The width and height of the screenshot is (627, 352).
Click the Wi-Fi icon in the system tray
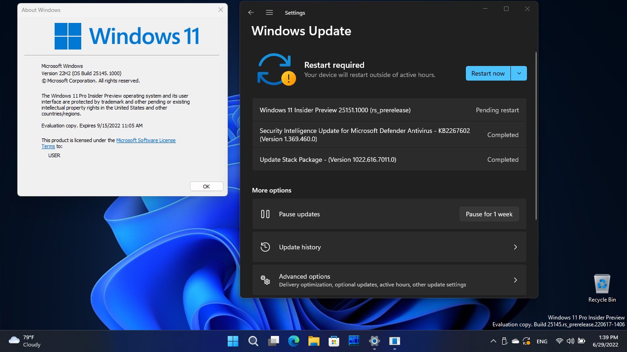click(560, 341)
